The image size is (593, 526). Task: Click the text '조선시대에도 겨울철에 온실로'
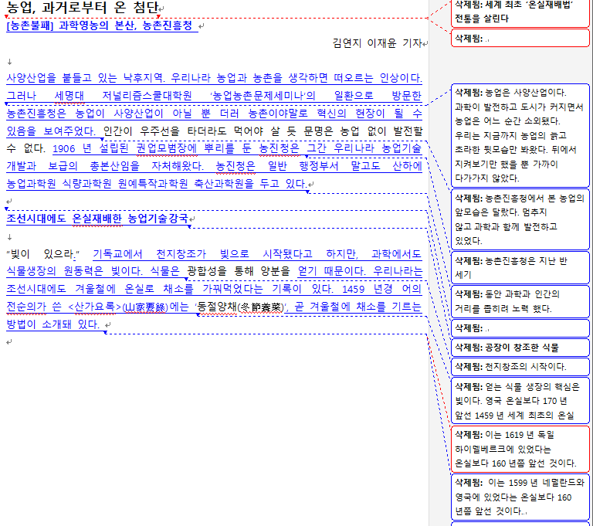click(x=80, y=289)
